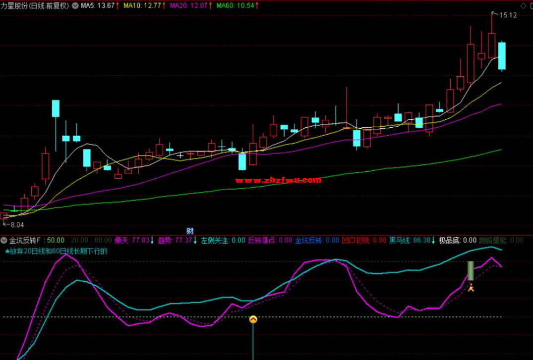Click the 左侧关注: 0.00 indicator value
The height and width of the screenshot is (360, 533).
(x=223, y=241)
